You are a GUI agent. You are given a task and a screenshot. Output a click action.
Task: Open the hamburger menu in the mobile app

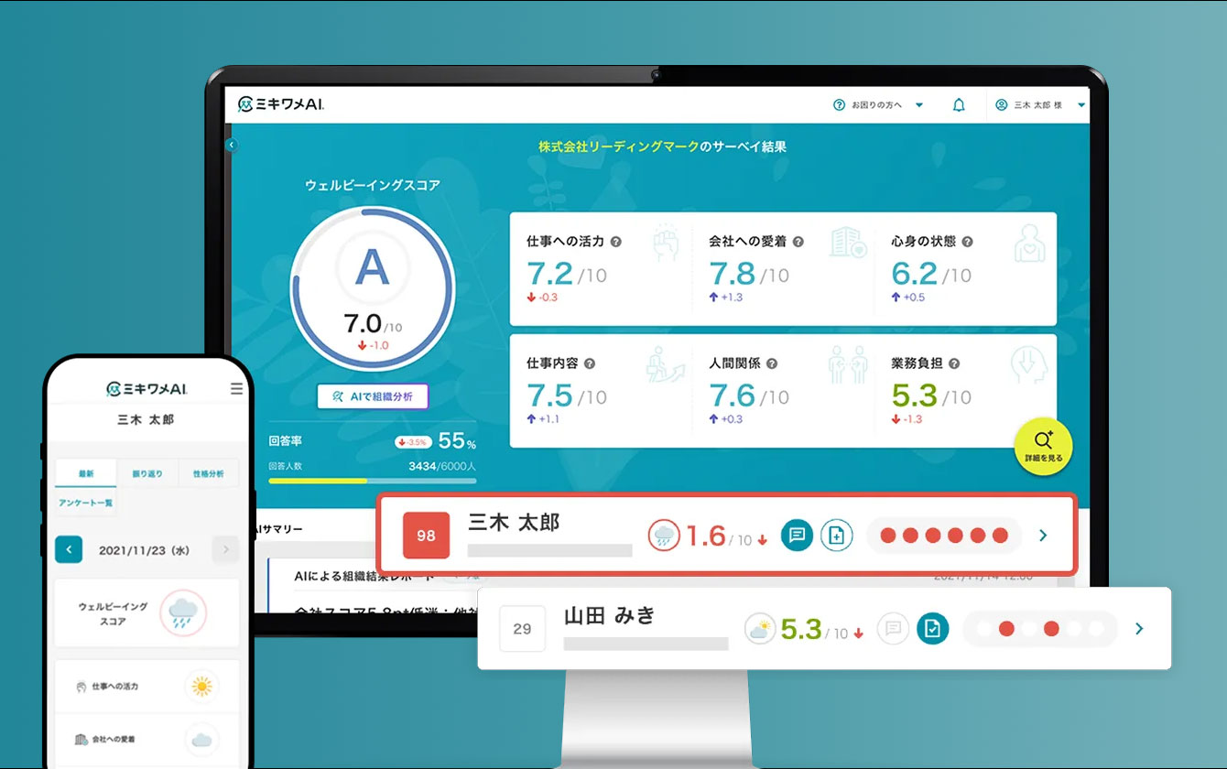pos(237,387)
